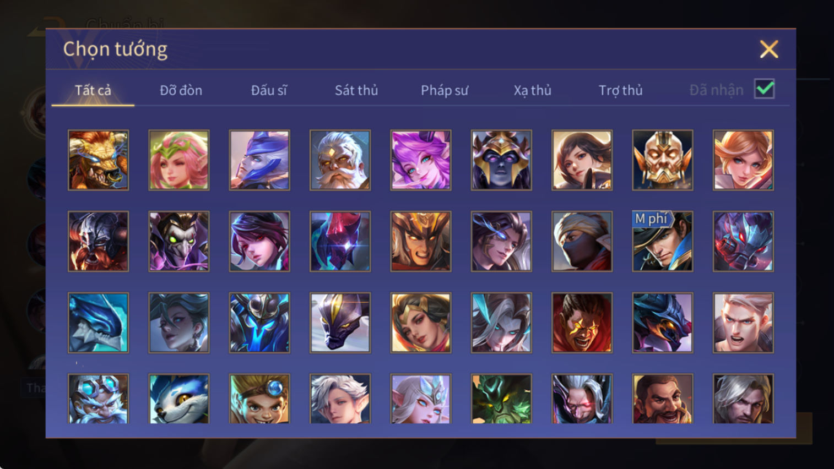Select the masked ninja with turban hero
The width and height of the screenshot is (834, 469).
[582, 242]
